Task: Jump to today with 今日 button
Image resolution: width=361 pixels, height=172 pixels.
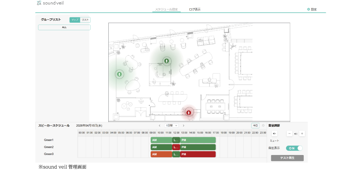Action: (x=255, y=126)
